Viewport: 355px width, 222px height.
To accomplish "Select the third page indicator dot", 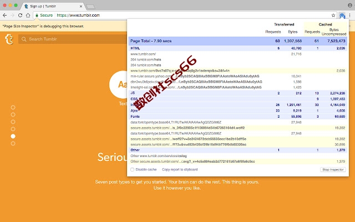I will (x=13, y=122).
